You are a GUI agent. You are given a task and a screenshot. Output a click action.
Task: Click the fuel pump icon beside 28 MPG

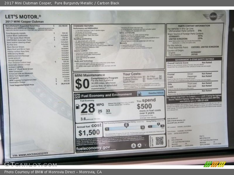coord(78,106)
